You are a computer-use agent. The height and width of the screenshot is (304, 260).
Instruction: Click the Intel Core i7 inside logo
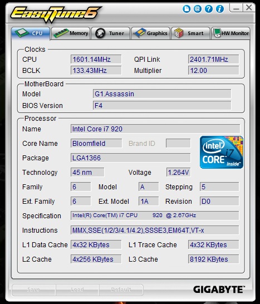pos(222,152)
